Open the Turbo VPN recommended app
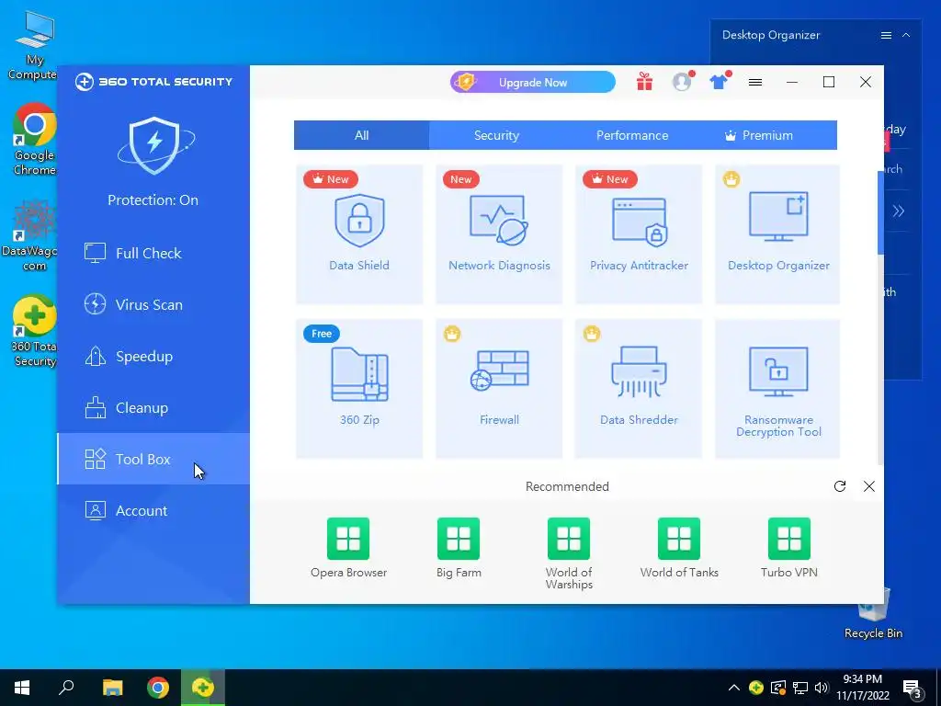 pyautogui.click(x=789, y=548)
